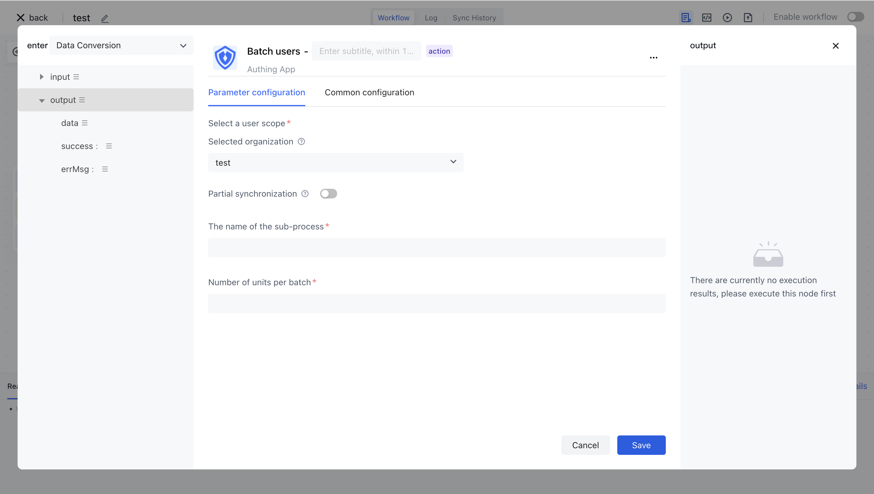Expand the input tree node
The width and height of the screenshot is (874, 494).
41,77
